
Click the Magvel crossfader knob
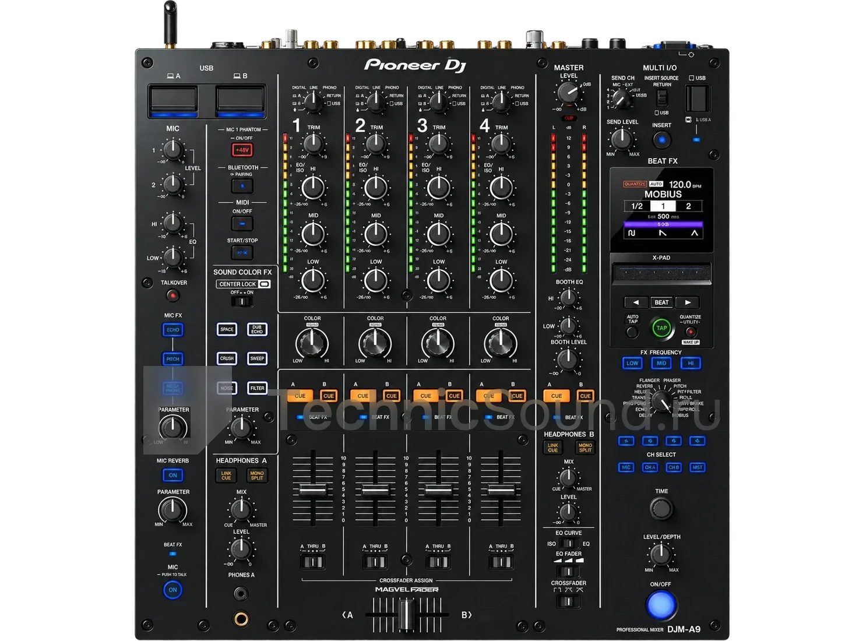click(x=406, y=615)
